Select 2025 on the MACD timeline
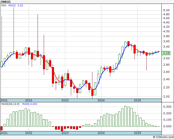 pyautogui.click(x=137, y=133)
